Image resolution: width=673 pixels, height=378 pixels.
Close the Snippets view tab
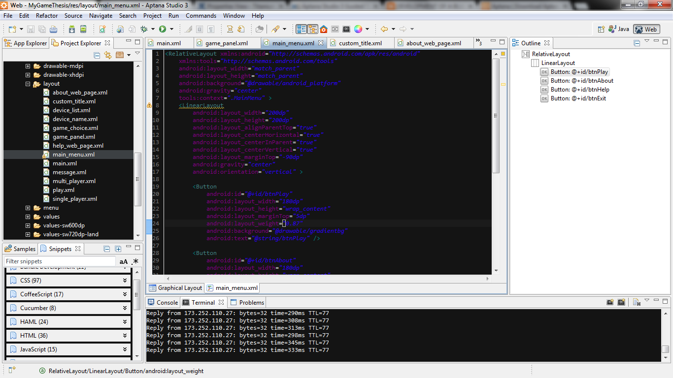pos(78,249)
